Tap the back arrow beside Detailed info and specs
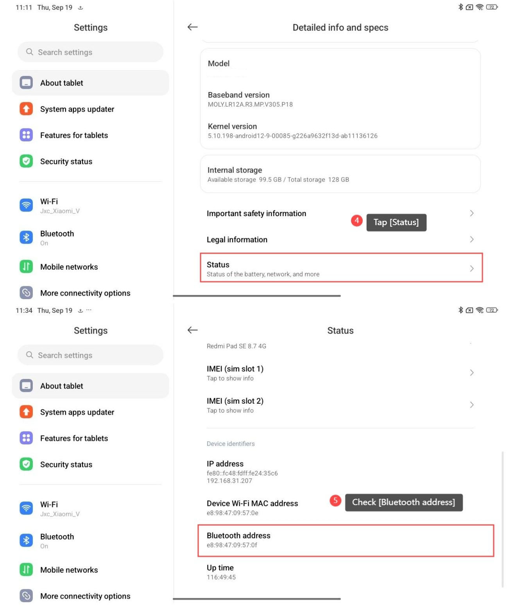 (x=192, y=27)
